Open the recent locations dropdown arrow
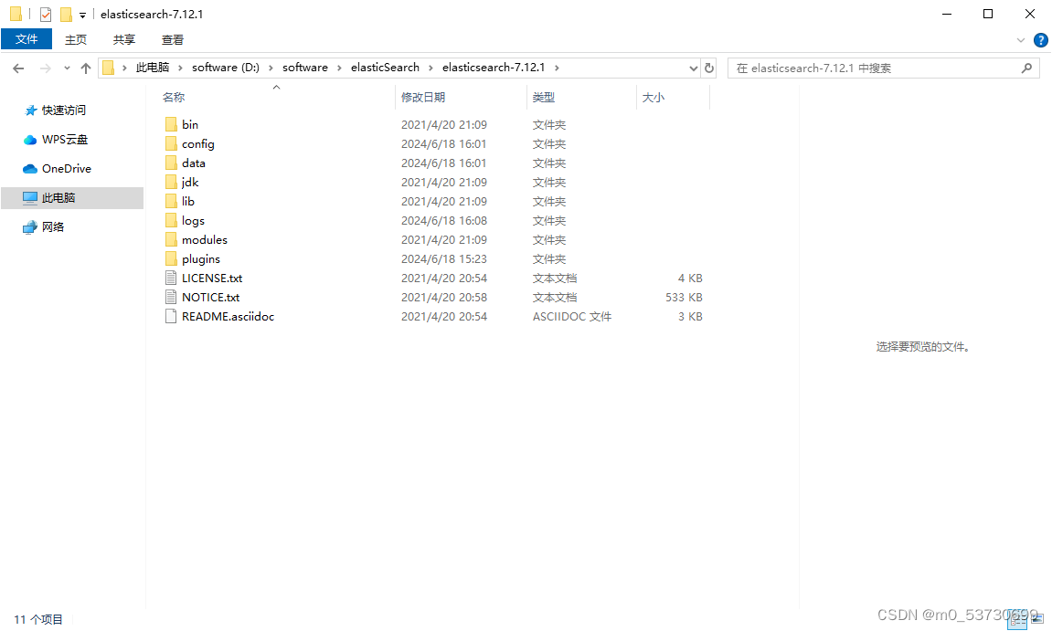 pyautogui.click(x=67, y=68)
